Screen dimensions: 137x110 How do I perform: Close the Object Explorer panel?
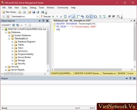[47, 21]
